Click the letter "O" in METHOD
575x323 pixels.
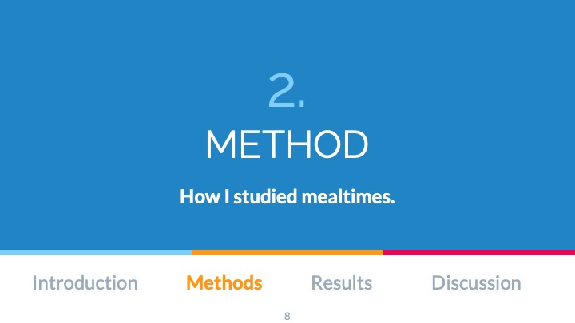pyautogui.click(x=329, y=144)
